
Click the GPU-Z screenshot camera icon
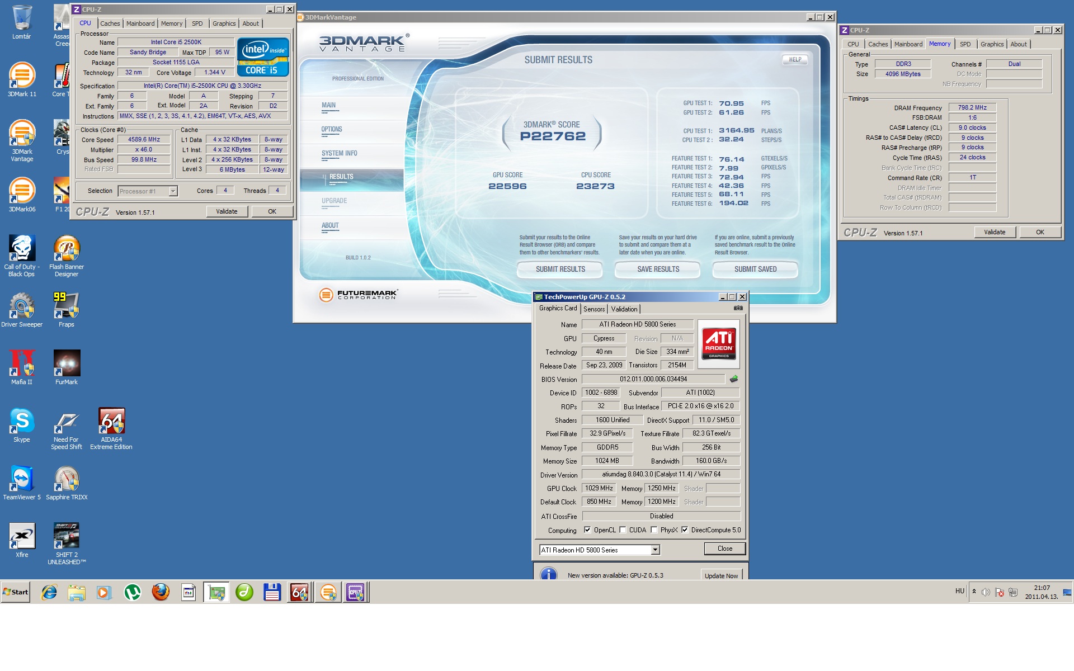(x=738, y=308)
